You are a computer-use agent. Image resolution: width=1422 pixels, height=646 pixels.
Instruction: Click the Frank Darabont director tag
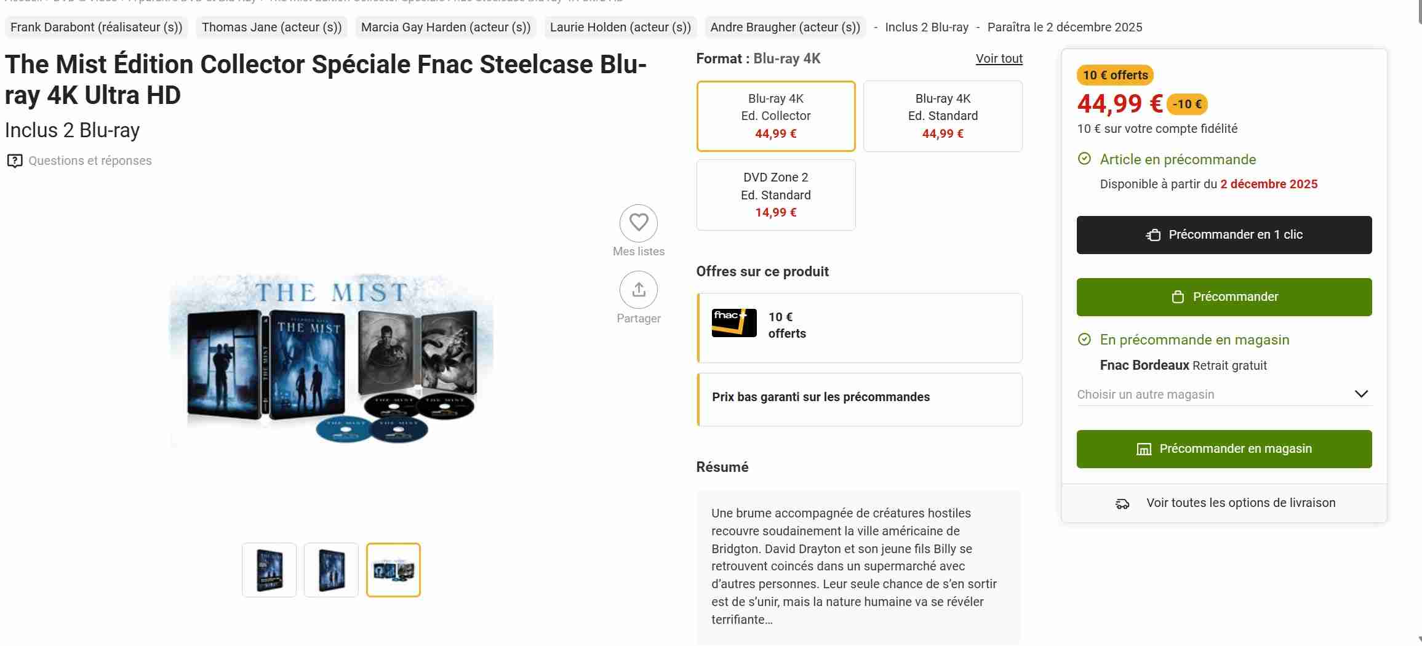coord(97,27)
